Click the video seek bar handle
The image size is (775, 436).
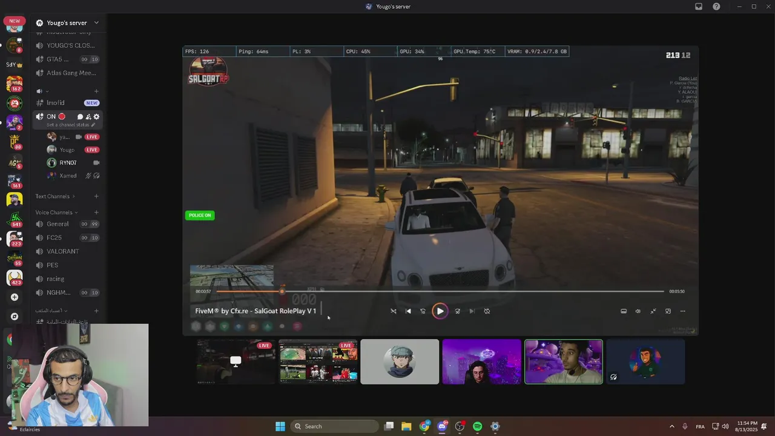coord(282,291)
